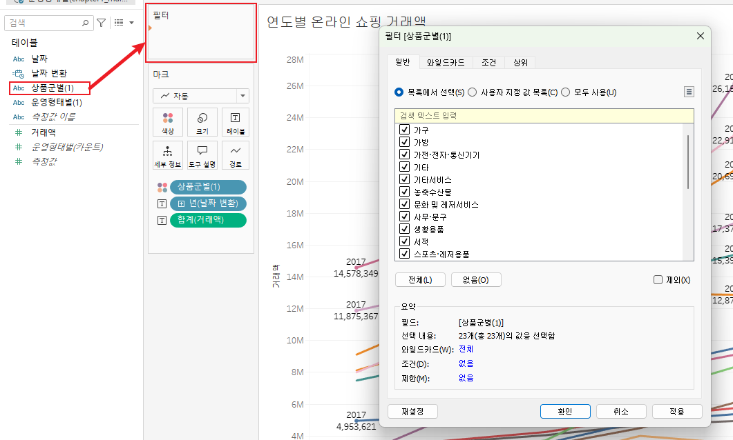The width and height of the screenshot is (733, 440).
Task: Open the 제한 없음 link
Action: (466, 378)
